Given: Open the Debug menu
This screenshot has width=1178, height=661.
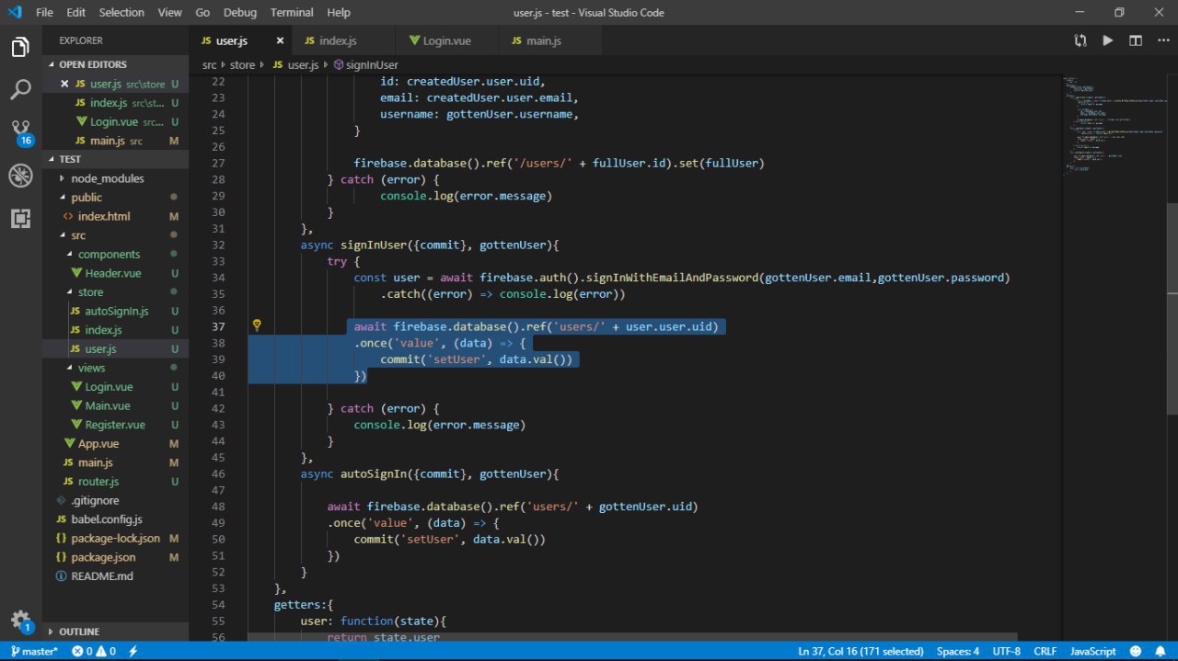Looking at the screenshot, I should point(240,12).
